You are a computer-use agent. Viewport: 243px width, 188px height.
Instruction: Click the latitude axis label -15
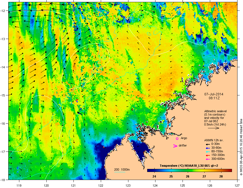click(3, 95)
